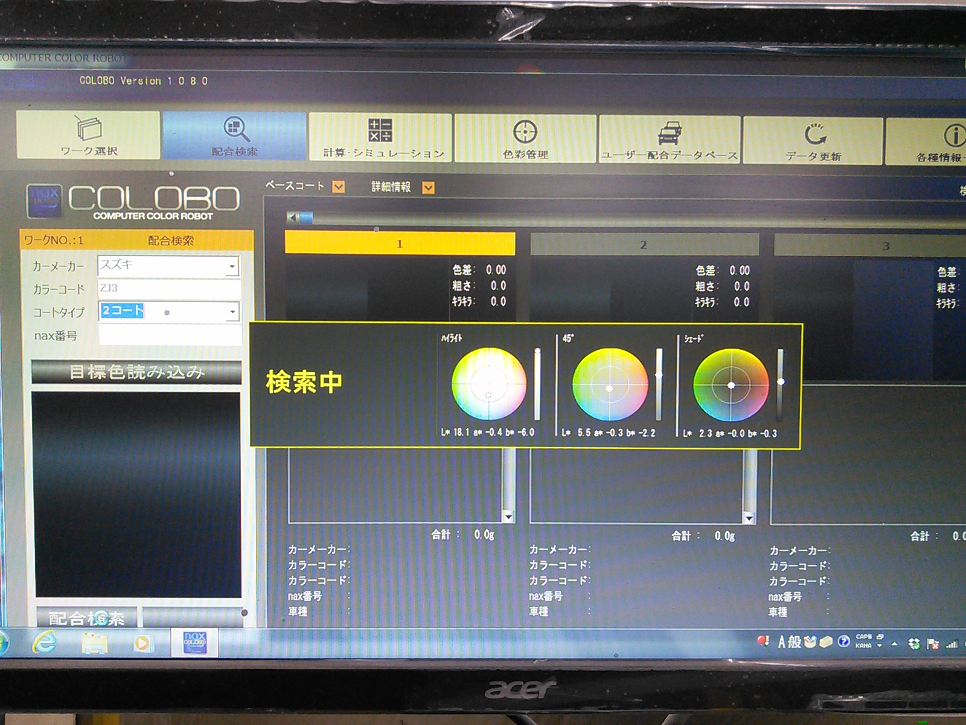The image size is (966, 725).
Task: Open Windows Media Player from the taskbar
Action: coord(142,643)
